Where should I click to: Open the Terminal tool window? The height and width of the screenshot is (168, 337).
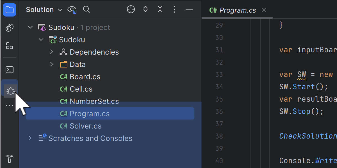(x=10, y=70)
